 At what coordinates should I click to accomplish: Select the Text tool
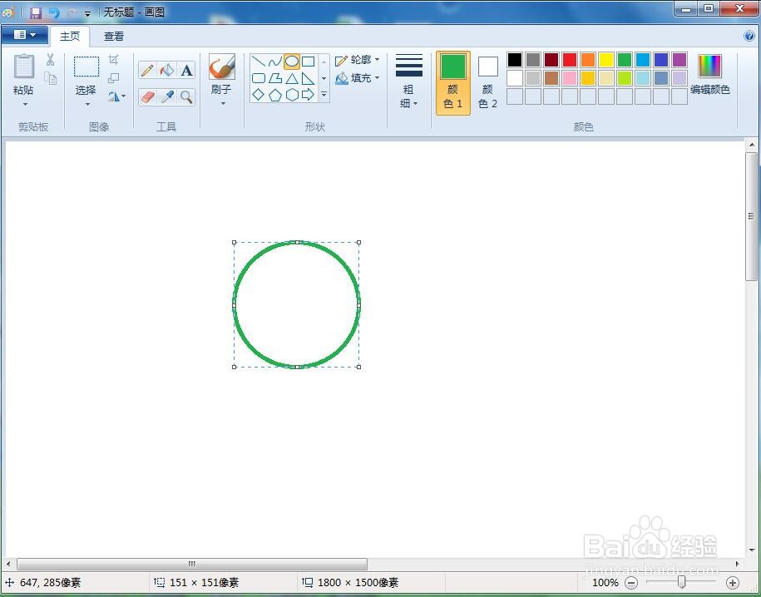click(x=186, y=71)
